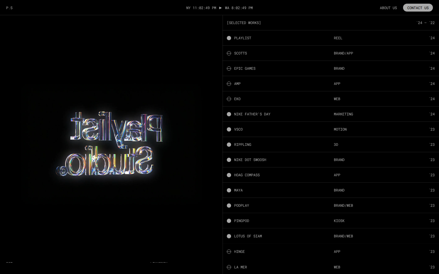Click the [SELECTED WORKS] heading
The image size is (439, 274).
point(244,23)
